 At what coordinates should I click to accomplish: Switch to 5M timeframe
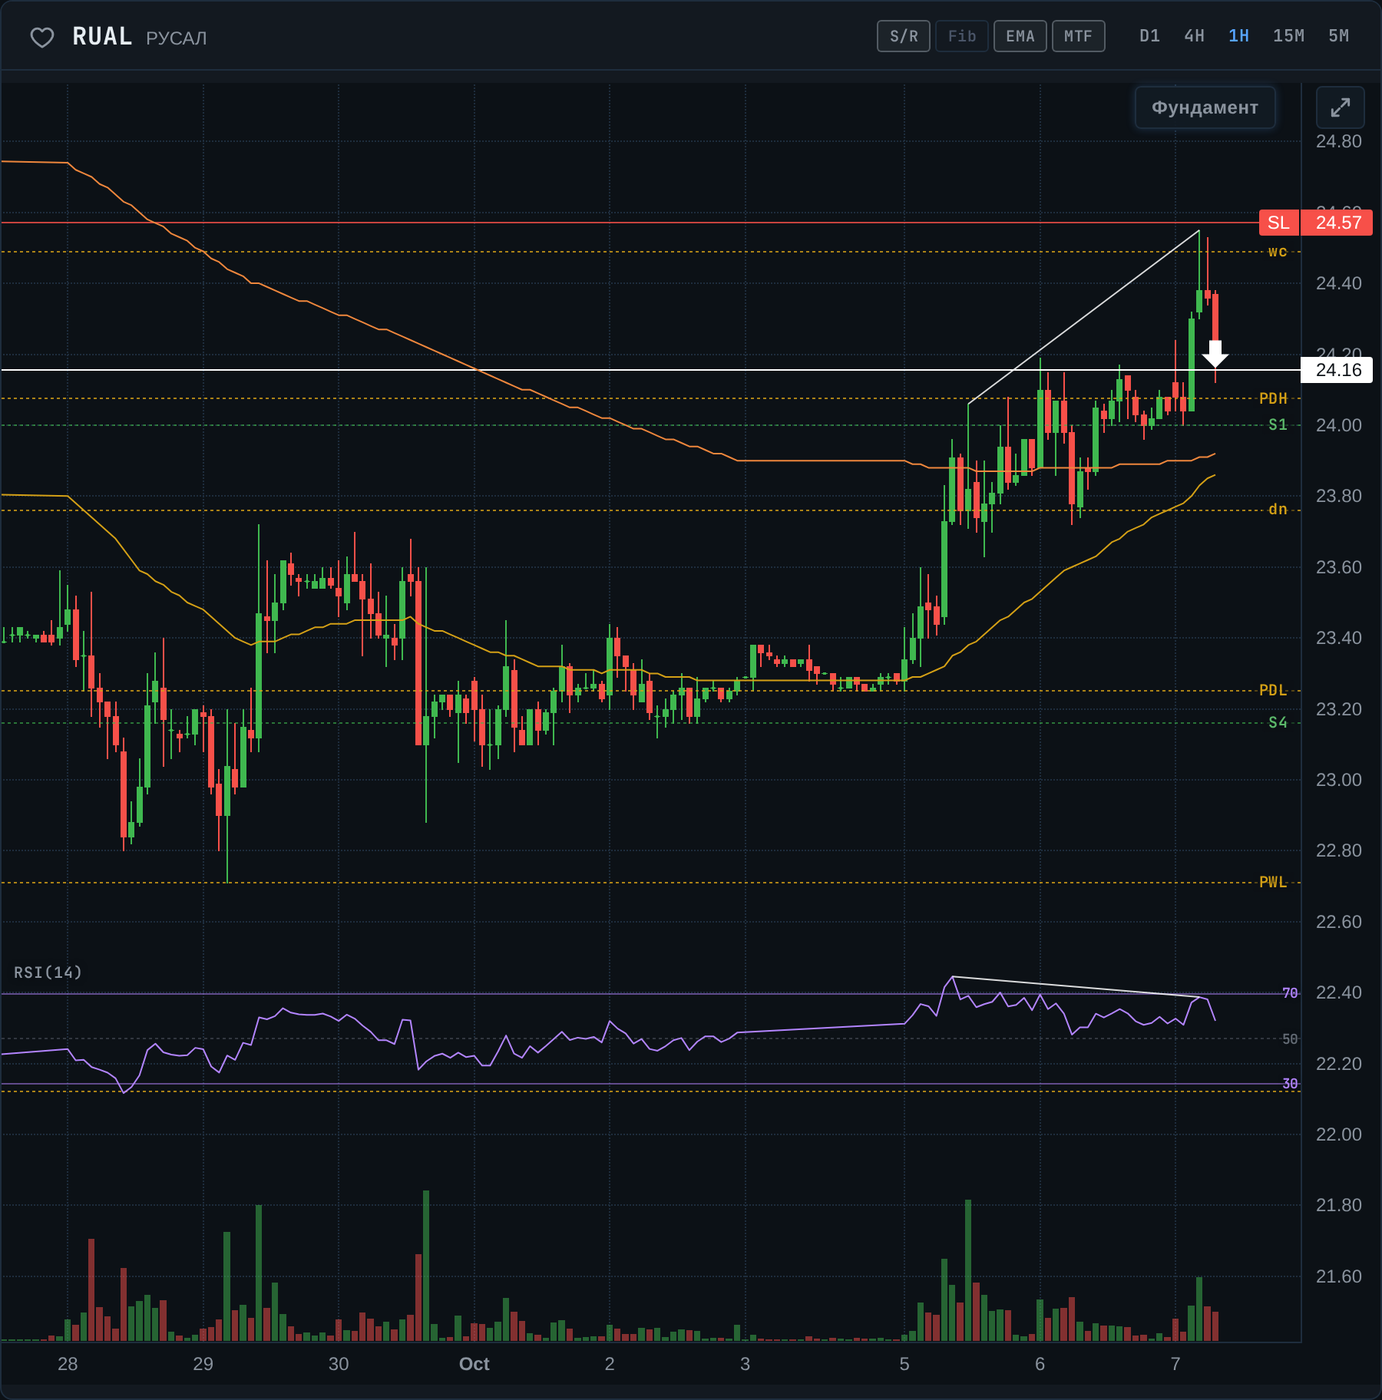pyautogui.click(x=1338, y=36)
